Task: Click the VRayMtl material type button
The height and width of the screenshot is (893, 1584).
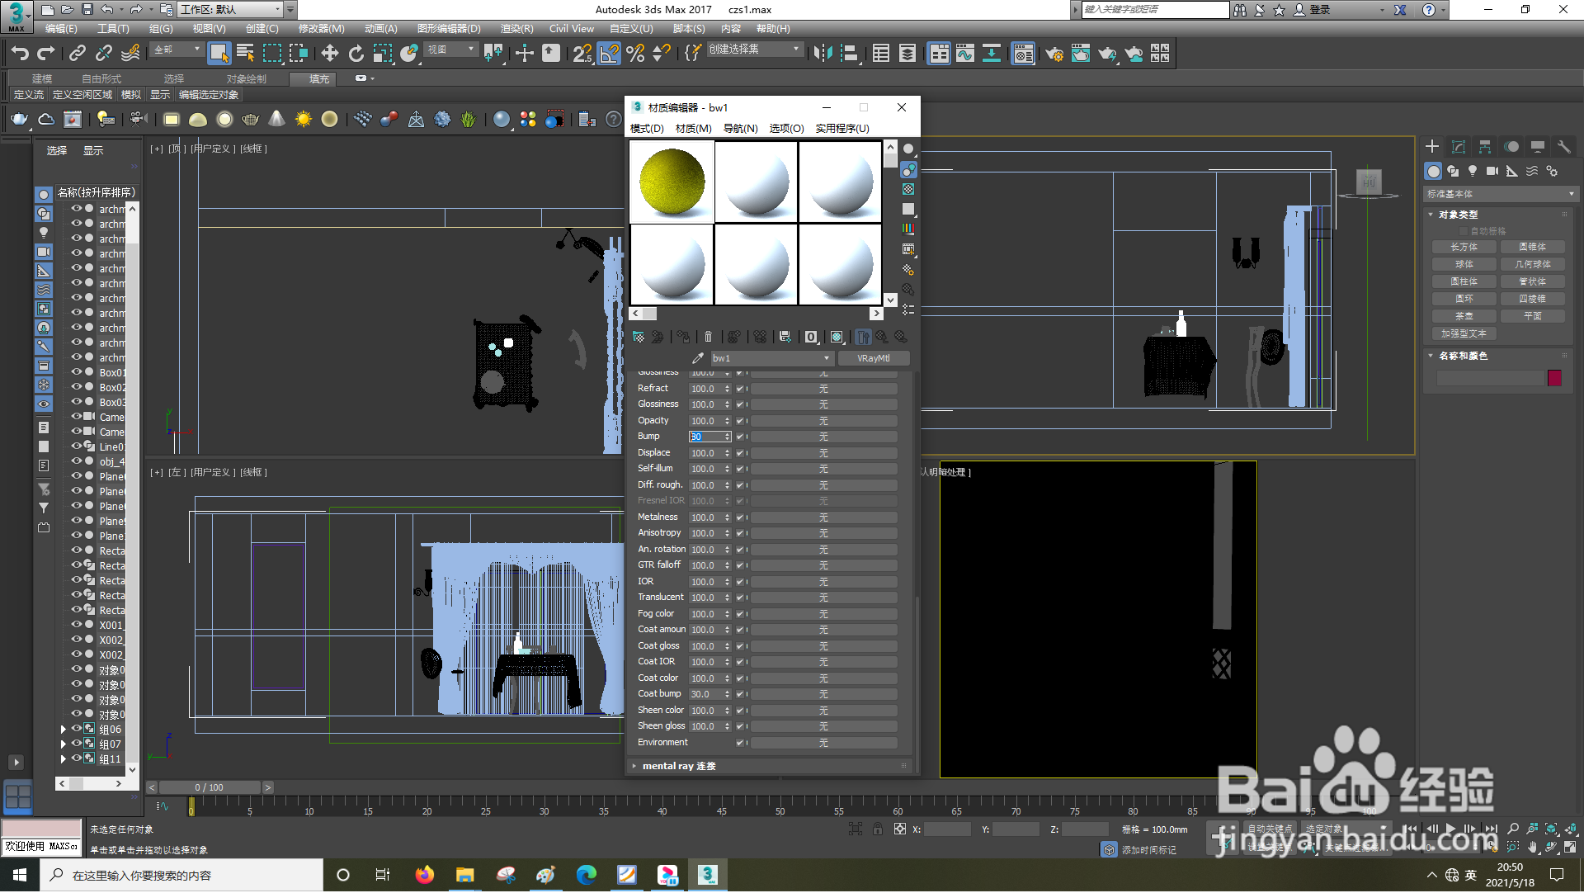Action: click(873, 358)
